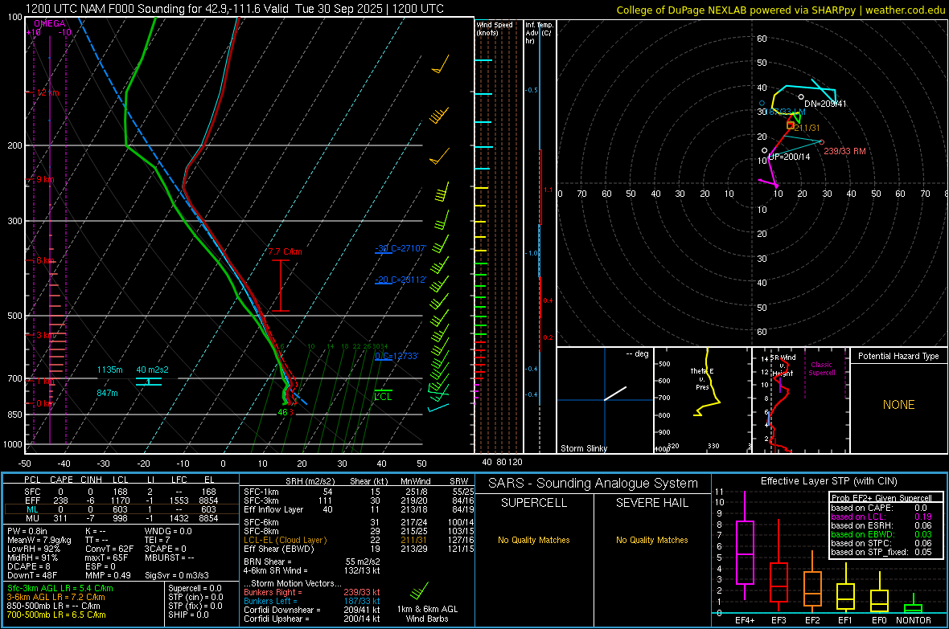
Task: Click the Wind Speed (knots) header
Action: [x=495, y=28]
